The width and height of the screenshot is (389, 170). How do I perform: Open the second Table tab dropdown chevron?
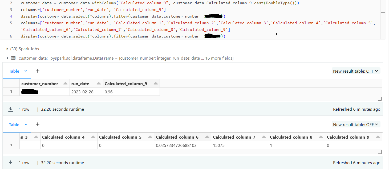(26, 125)
